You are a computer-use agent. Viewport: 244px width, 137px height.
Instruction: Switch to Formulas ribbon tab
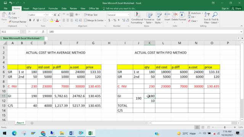(53, 8)
